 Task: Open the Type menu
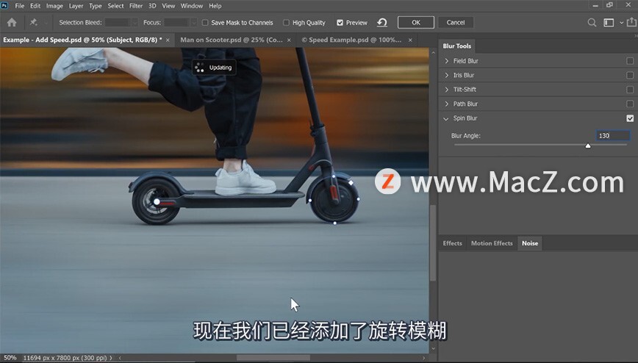click(x=96, y=6)
